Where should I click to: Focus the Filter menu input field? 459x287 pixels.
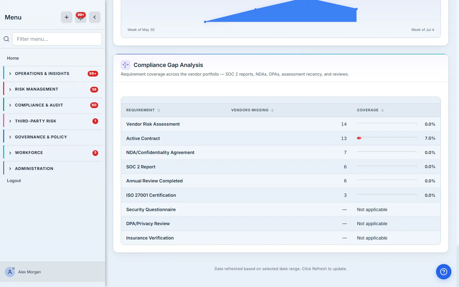57,39
